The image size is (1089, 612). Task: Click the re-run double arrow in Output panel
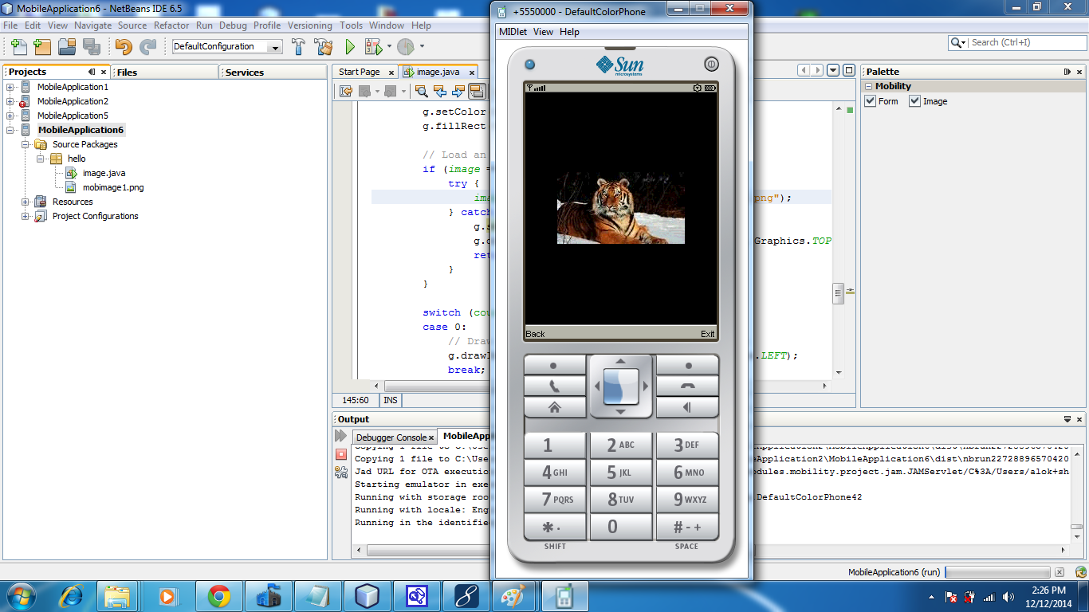coord(341,436)
